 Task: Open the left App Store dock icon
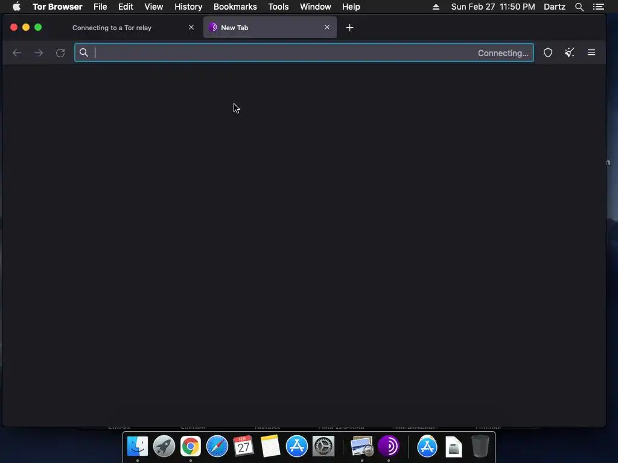(x=297, y=446)
